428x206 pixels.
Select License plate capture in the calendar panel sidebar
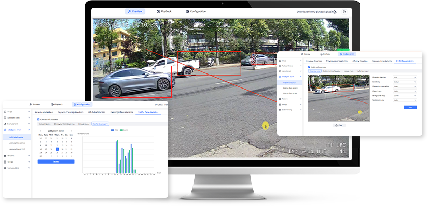coord(17,143)
